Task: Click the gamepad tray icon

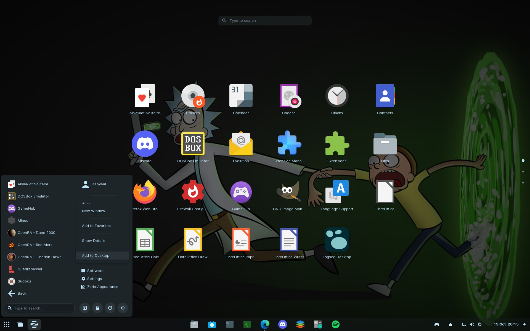Action: (x=437, y=324)
